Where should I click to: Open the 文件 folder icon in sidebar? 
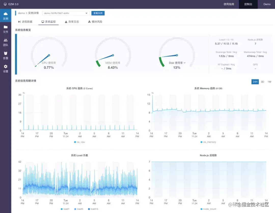coord(6,27)
